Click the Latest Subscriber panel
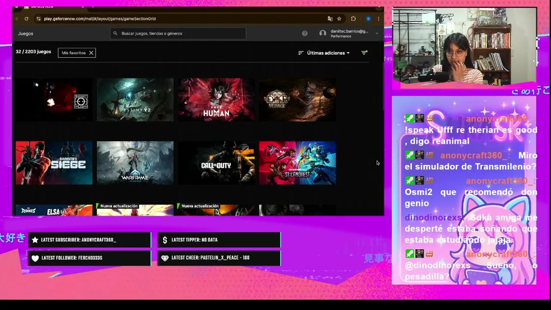This screenshot has height=310, width=551. pyautogui.click(x=90, y=240)
